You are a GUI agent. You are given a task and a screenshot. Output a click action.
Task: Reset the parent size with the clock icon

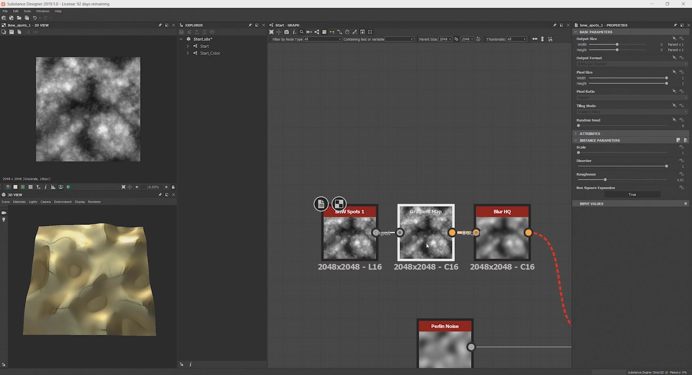pyautogui.click(x=478, y=39)
